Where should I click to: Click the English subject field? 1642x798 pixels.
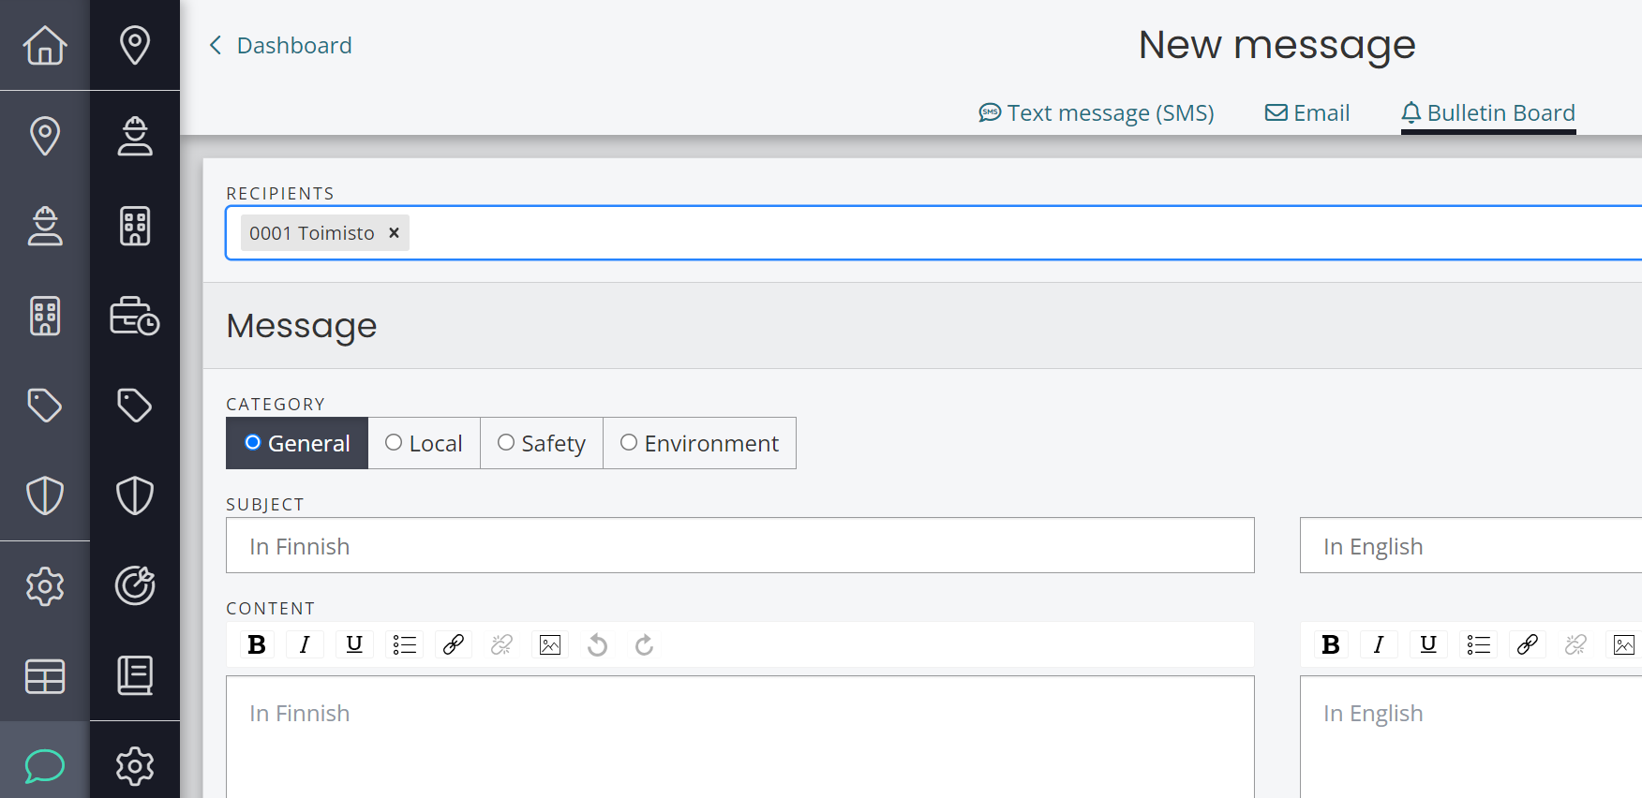click(x=1470, y=545)
